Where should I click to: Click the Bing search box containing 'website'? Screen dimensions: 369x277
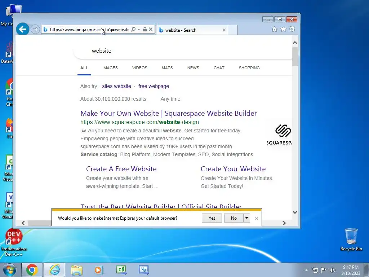pyautogui.click(x=182, y=50)
